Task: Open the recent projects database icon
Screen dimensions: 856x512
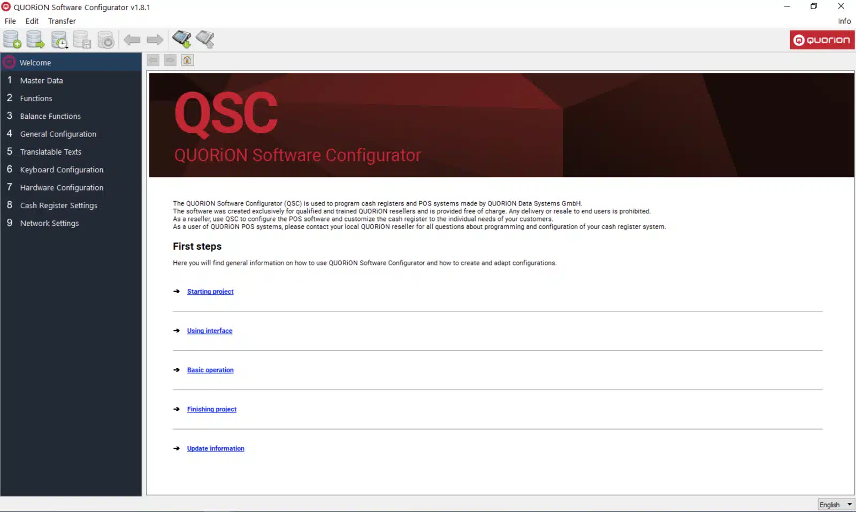Action: pyautogui.click(x=59, y=40)
